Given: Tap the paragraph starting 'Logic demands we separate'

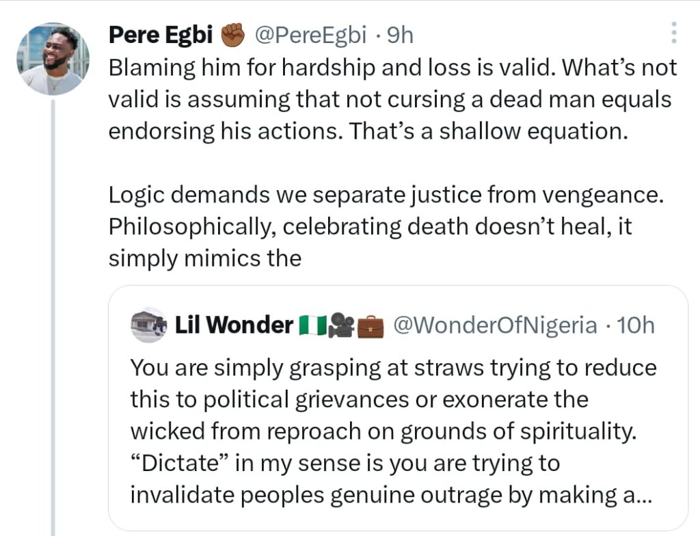Looking at the screenshot, I should pos(383,196).
